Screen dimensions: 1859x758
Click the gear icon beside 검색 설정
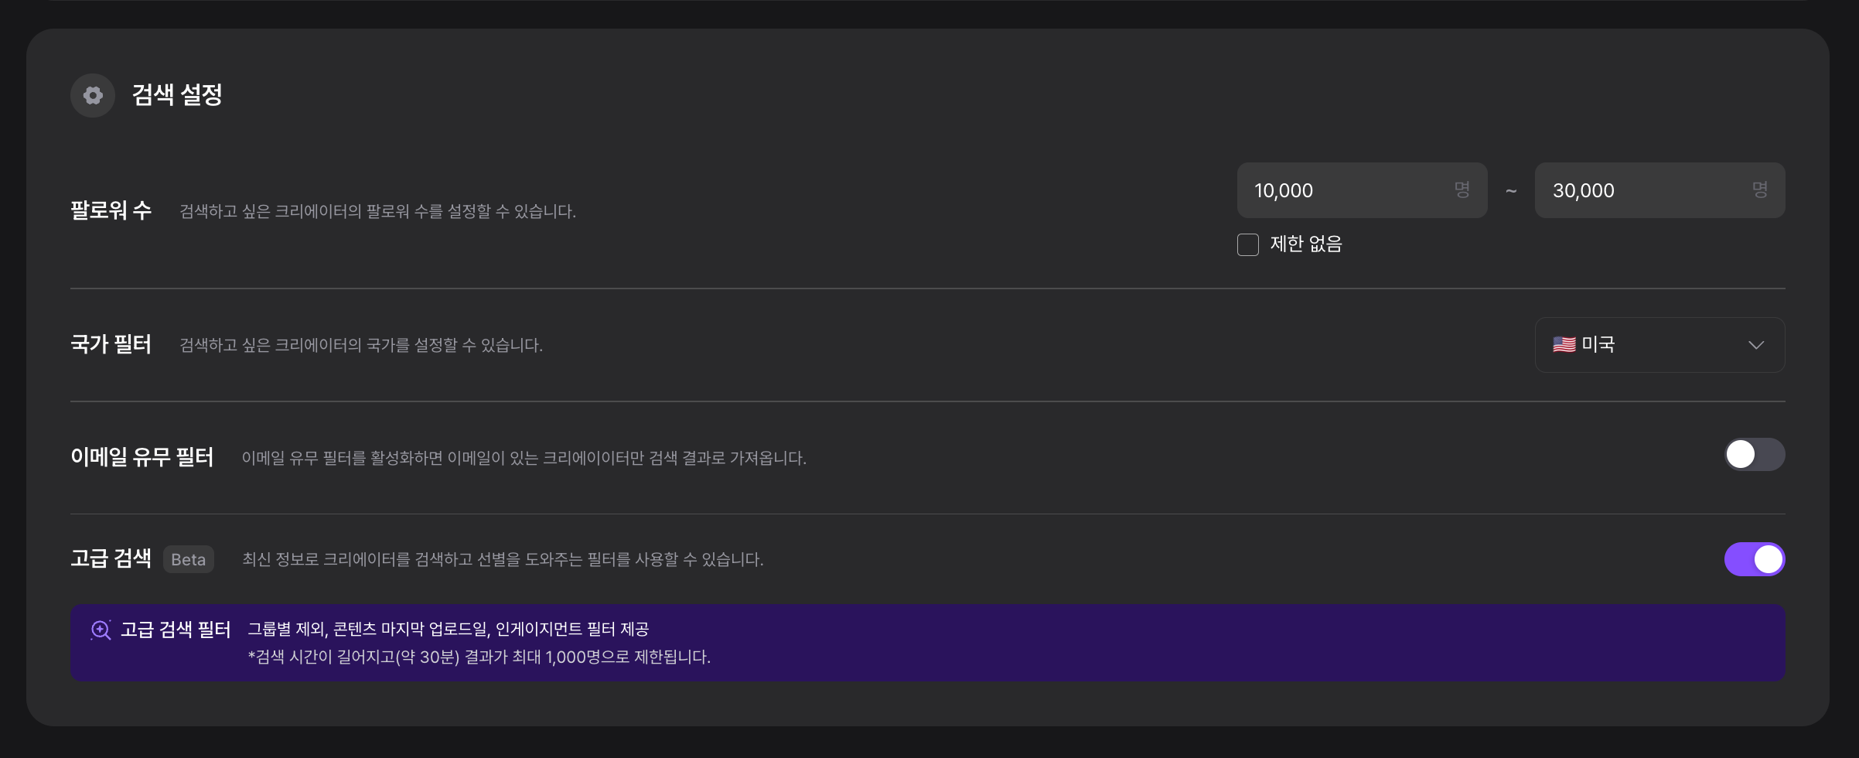[x=93, y=95]
